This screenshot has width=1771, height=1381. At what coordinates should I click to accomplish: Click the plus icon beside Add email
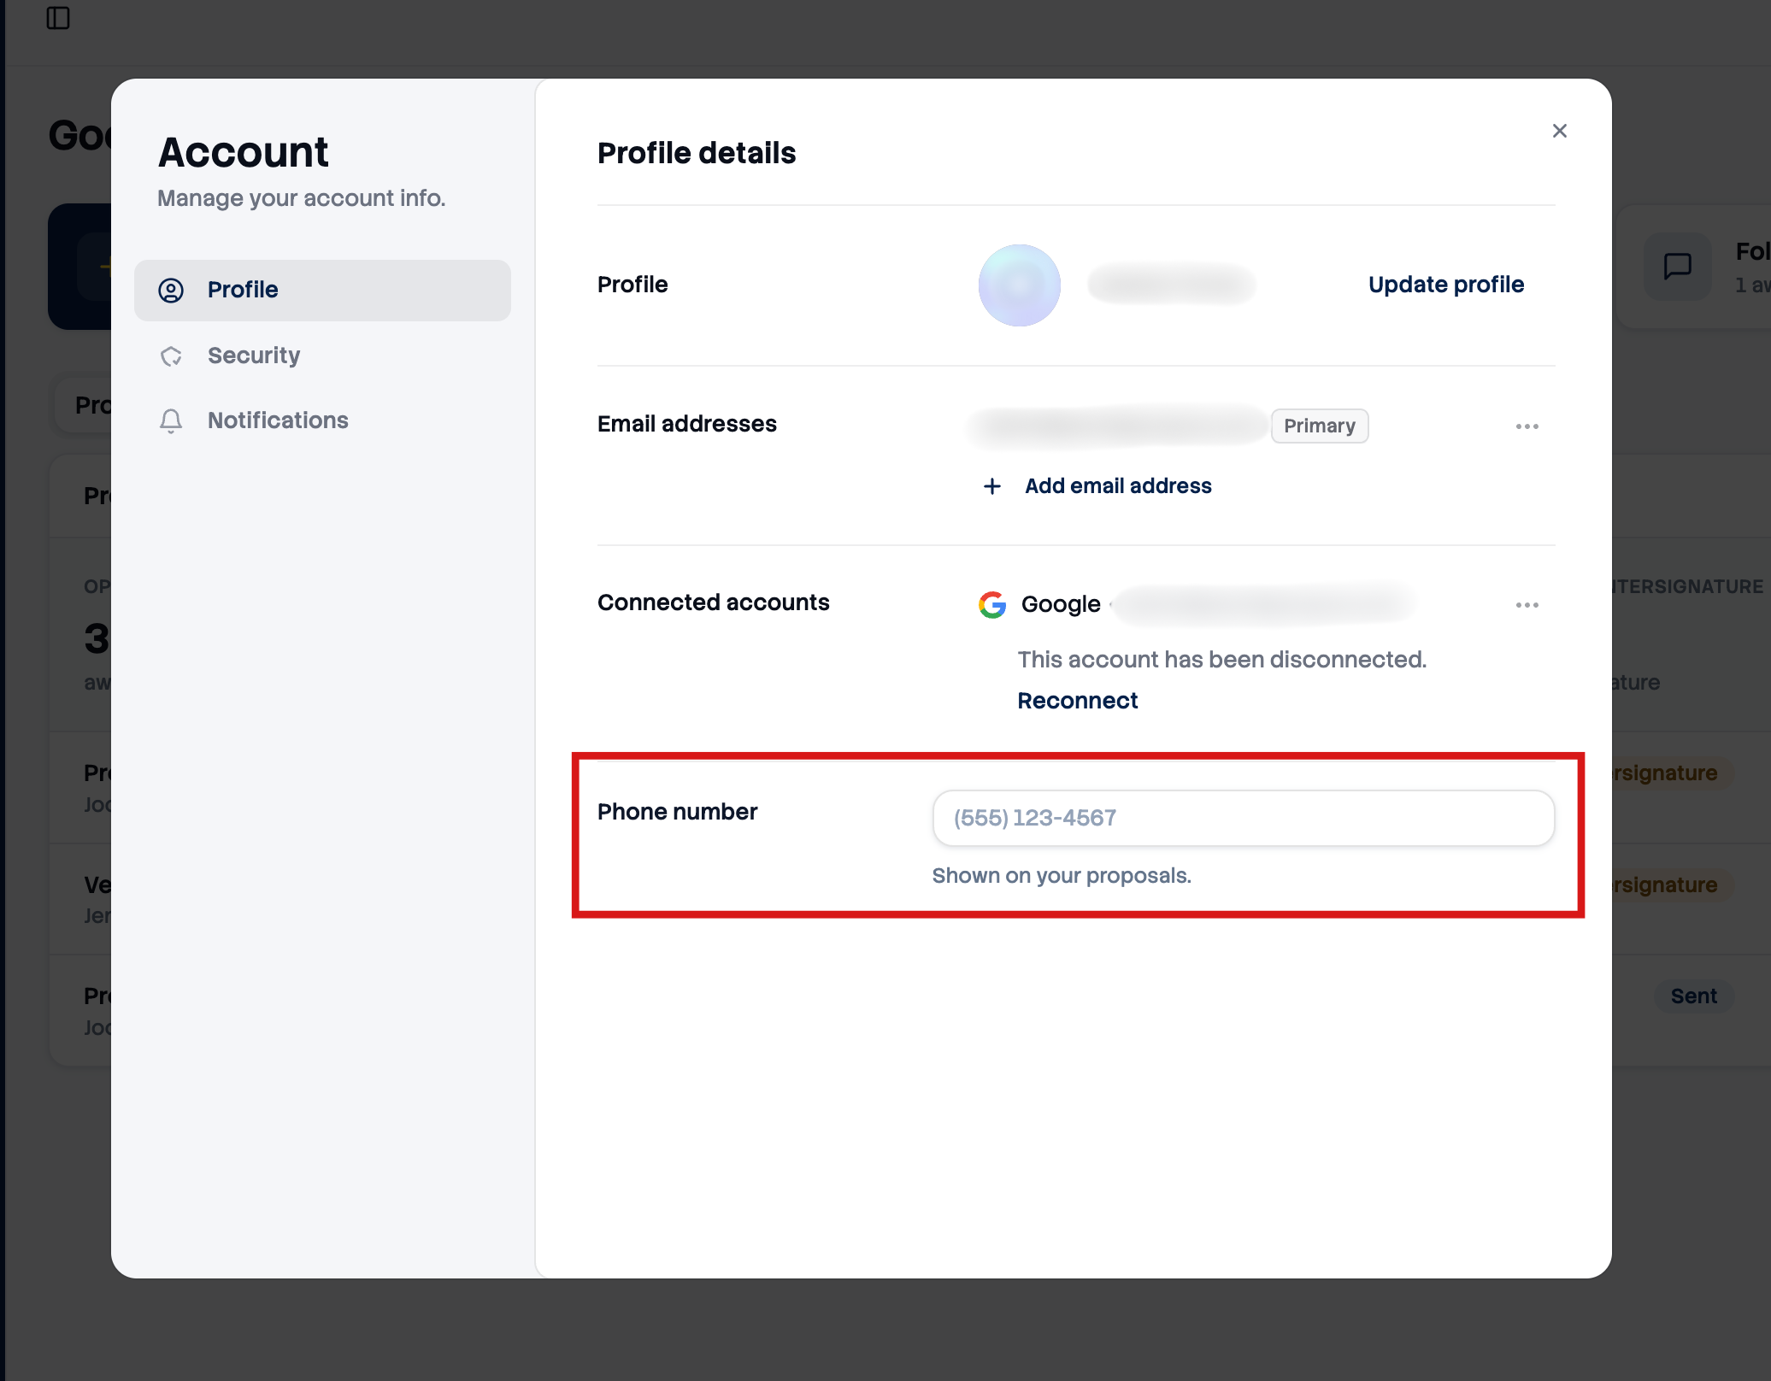pyautogui.click(x=991, y=485)
